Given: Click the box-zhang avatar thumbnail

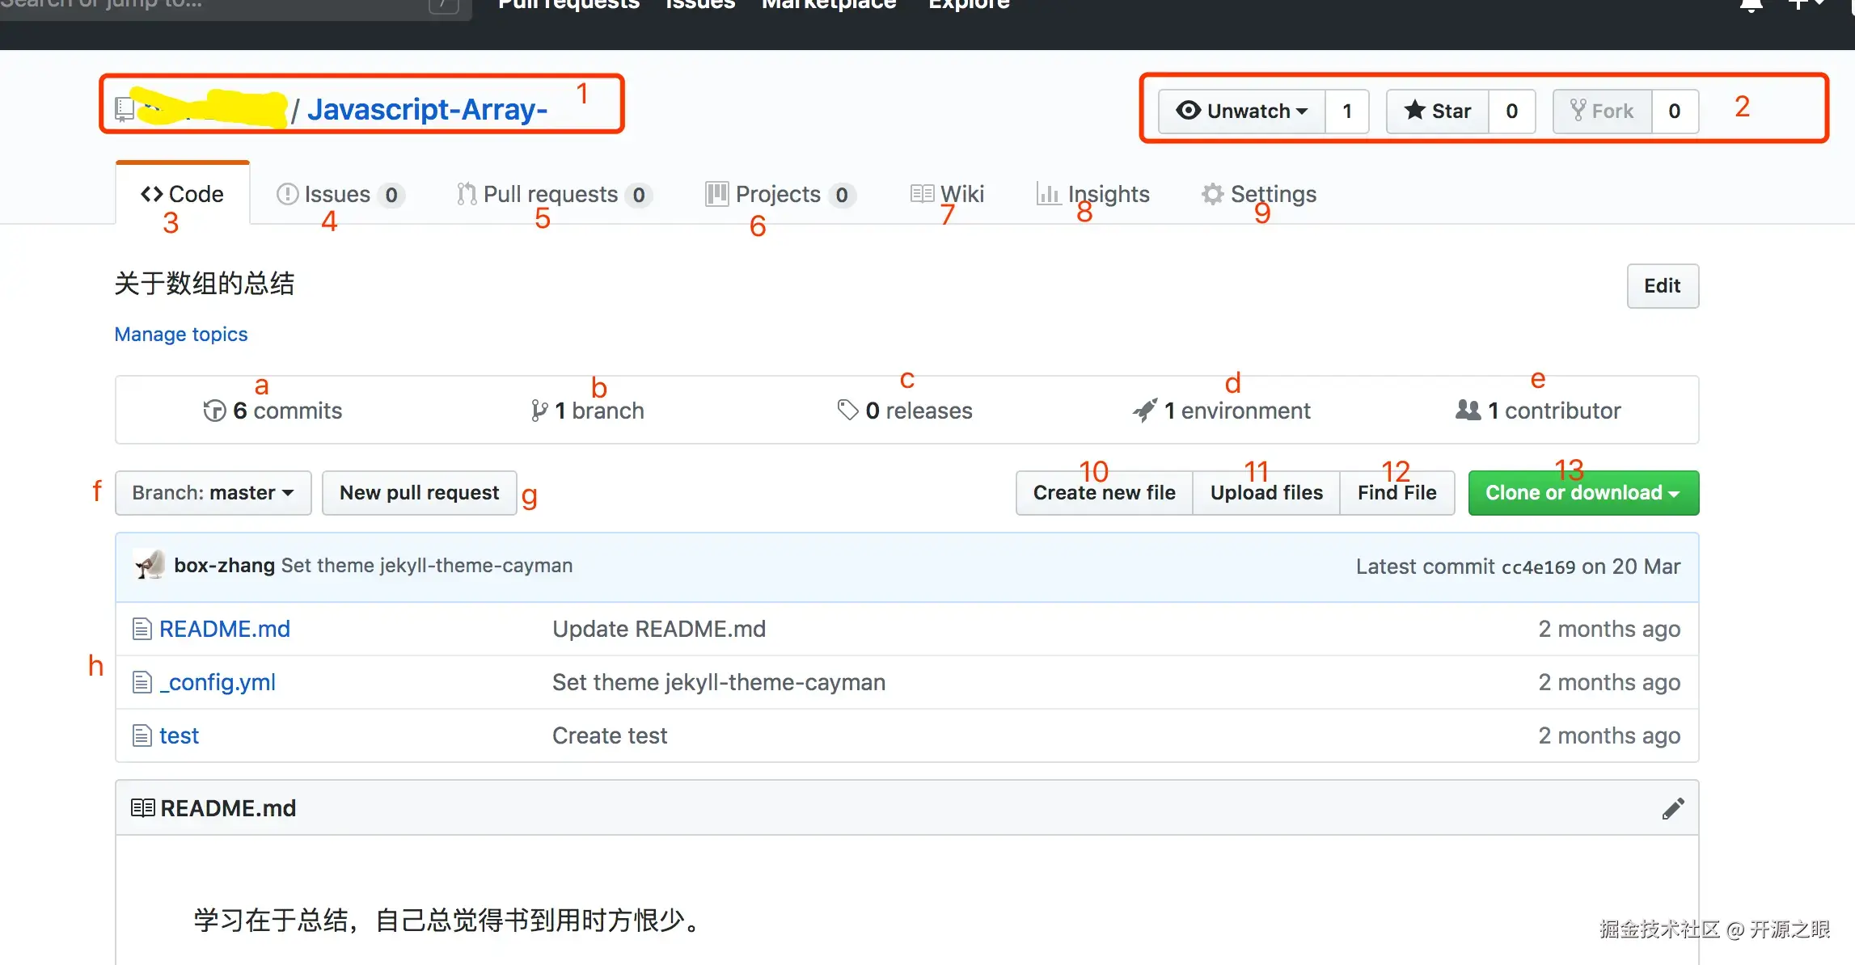Looking at the screenshot, I should click(149, 565).
